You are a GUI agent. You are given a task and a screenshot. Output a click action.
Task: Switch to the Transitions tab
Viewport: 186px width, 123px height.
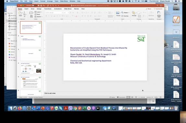point(48,9)
